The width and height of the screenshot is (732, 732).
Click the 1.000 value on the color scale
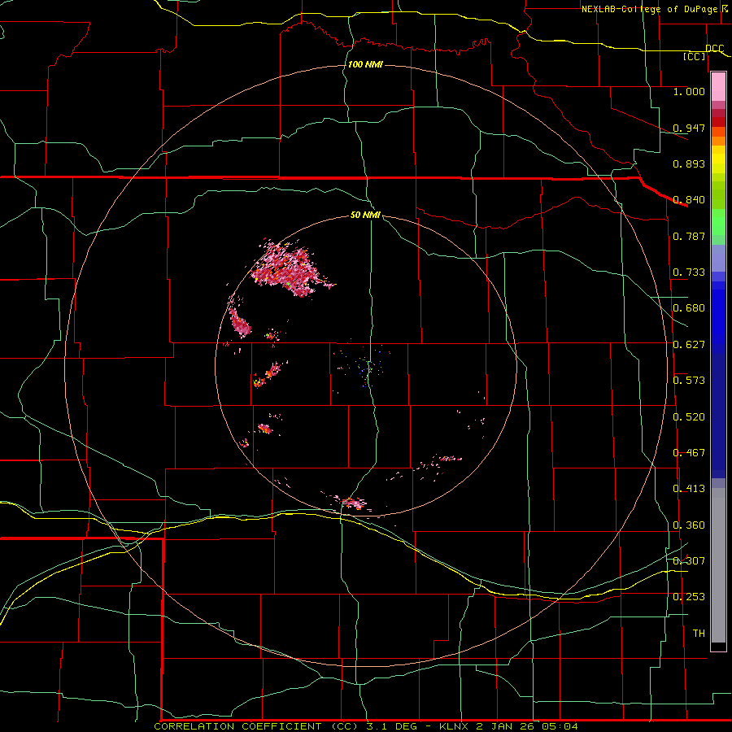(x=689, y=91)
